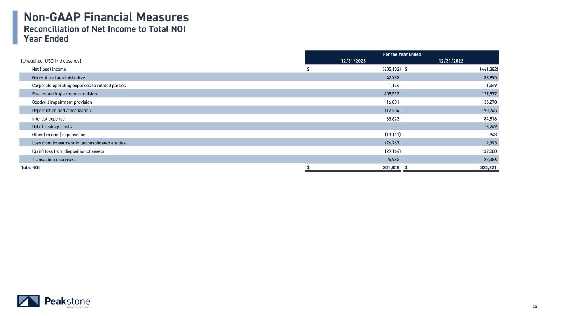Click the Transaction expenses row label

click(53, 160)
